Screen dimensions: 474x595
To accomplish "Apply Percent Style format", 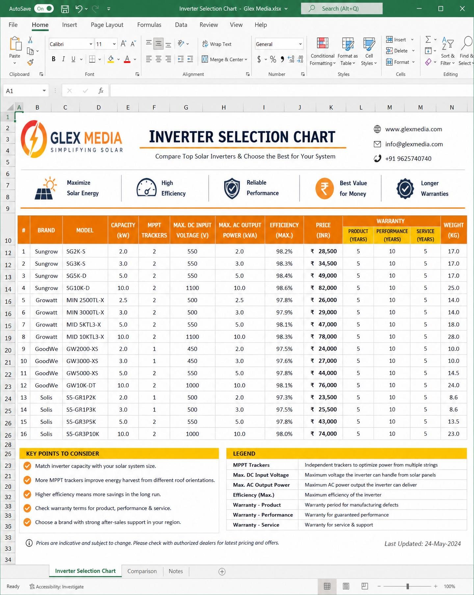I will pos(273,59).
